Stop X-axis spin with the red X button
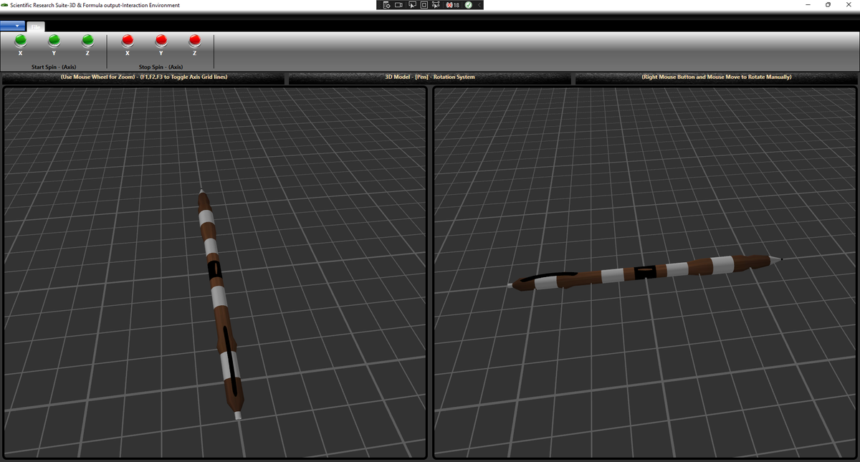 [x=127, y=42]
